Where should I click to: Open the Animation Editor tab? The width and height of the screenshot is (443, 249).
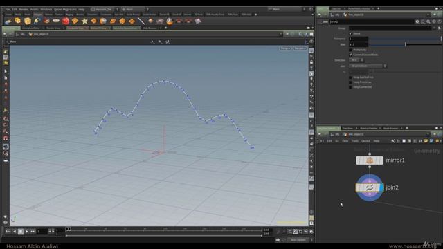click(30, 28)
